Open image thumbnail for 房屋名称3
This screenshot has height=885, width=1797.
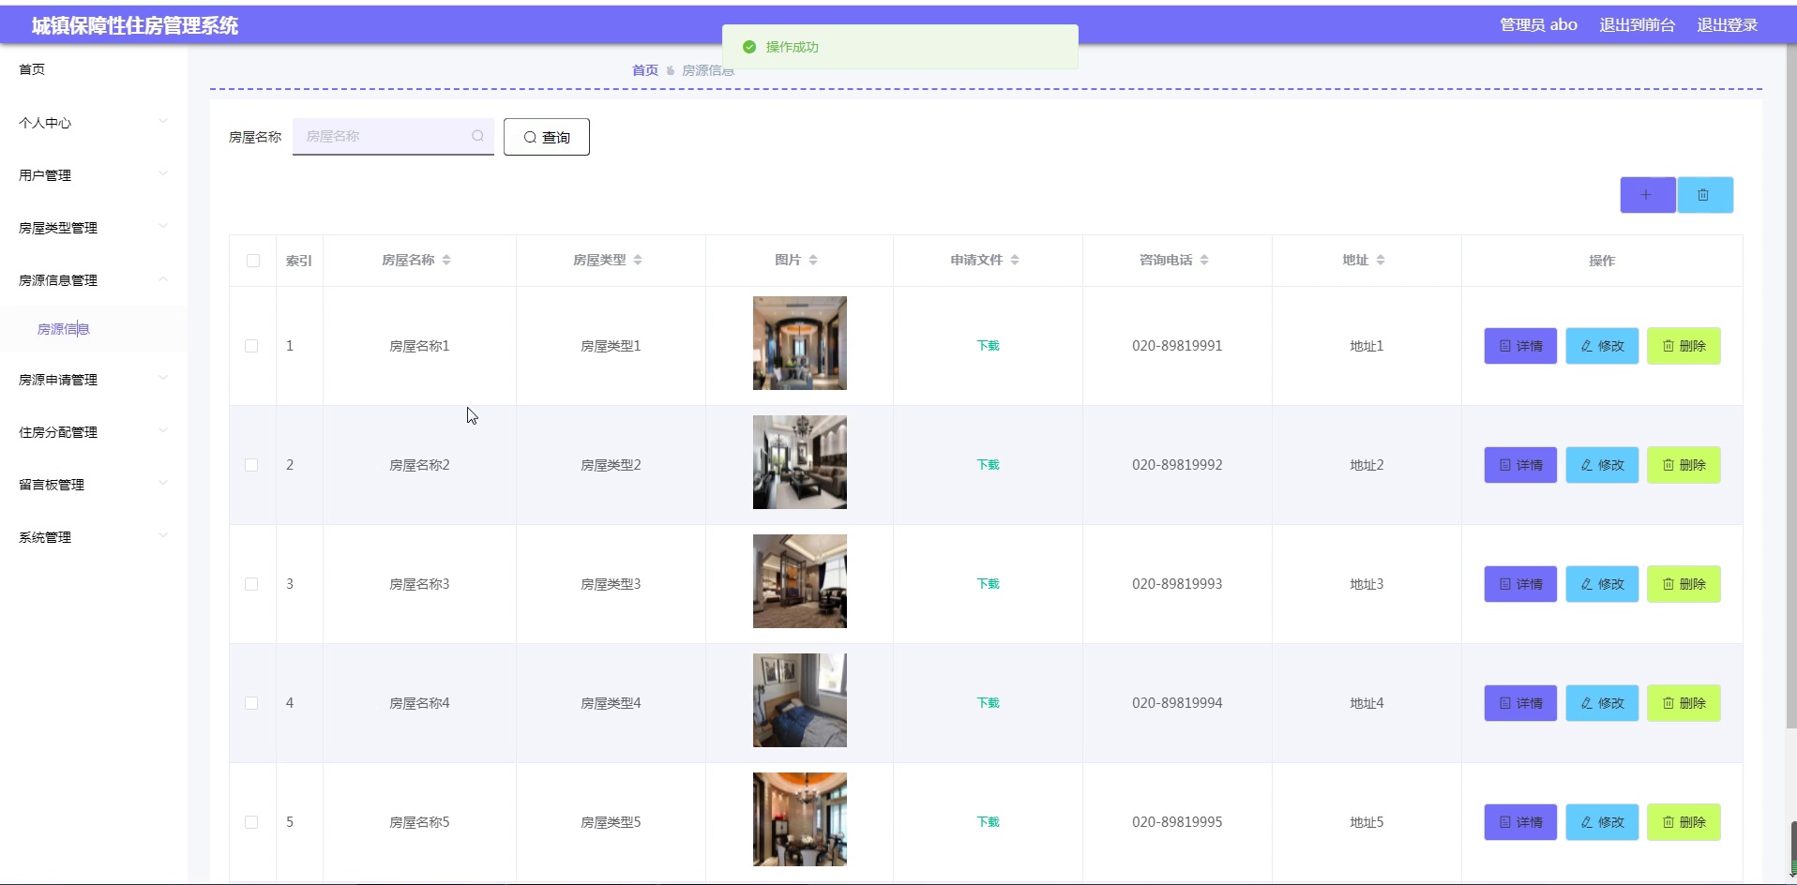pyautogui.click(x=800, y=581)
